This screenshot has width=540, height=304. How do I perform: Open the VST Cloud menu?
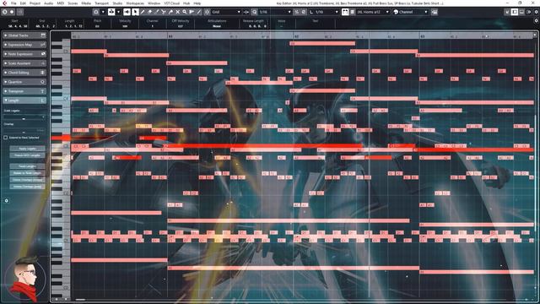pyautogui.click(x=171, y=3)
